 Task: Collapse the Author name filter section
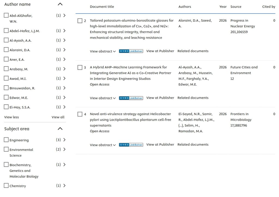coord(60,4)
